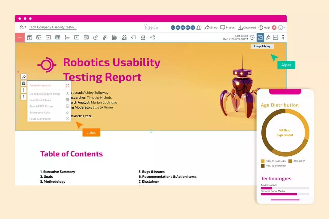This screenshot has width=329, height=219.
Task: Open the three-dot overflow menu on the toolbar
Action: click(x=283, y=37)
